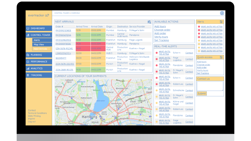Image resolution: width=251 pixels, height=141 pixels.
Task: Click Contact link in Kühne und Nagel row
Action: pyautogui.click(x=189, y=103)
